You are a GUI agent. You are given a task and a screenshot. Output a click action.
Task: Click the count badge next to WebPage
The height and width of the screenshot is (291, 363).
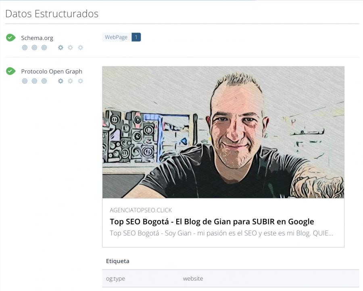(x=136, y=37)
